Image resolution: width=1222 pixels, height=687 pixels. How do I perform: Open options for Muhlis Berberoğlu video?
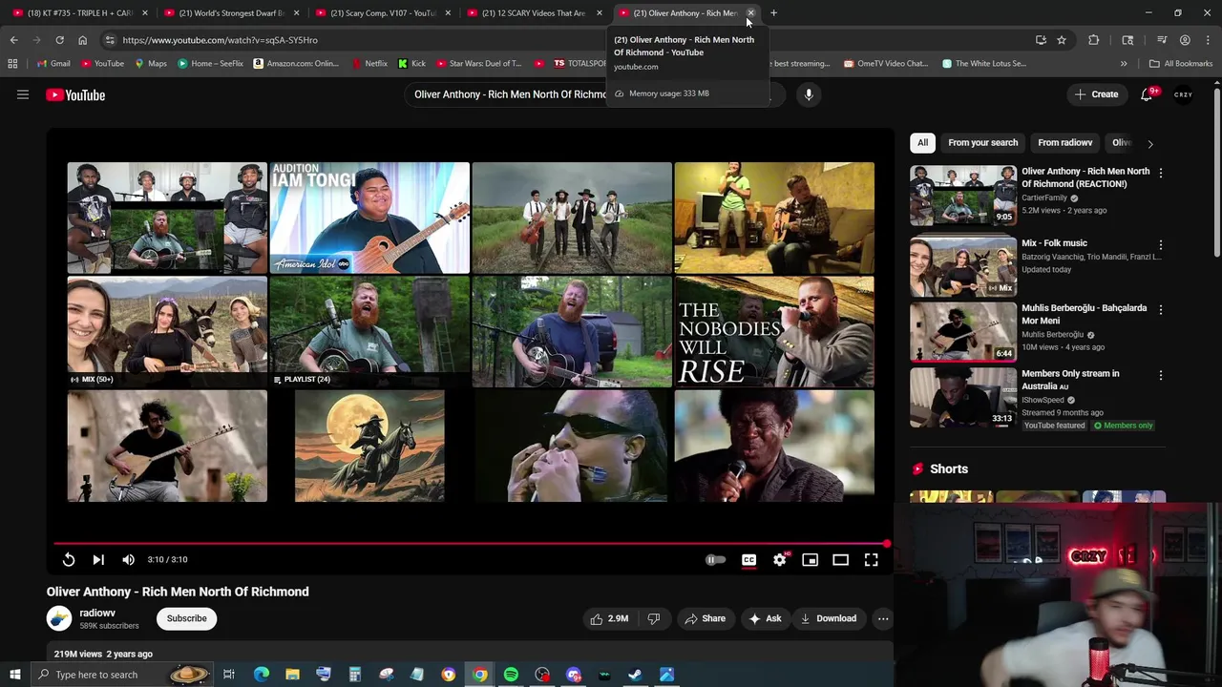tap(1161, 310)
